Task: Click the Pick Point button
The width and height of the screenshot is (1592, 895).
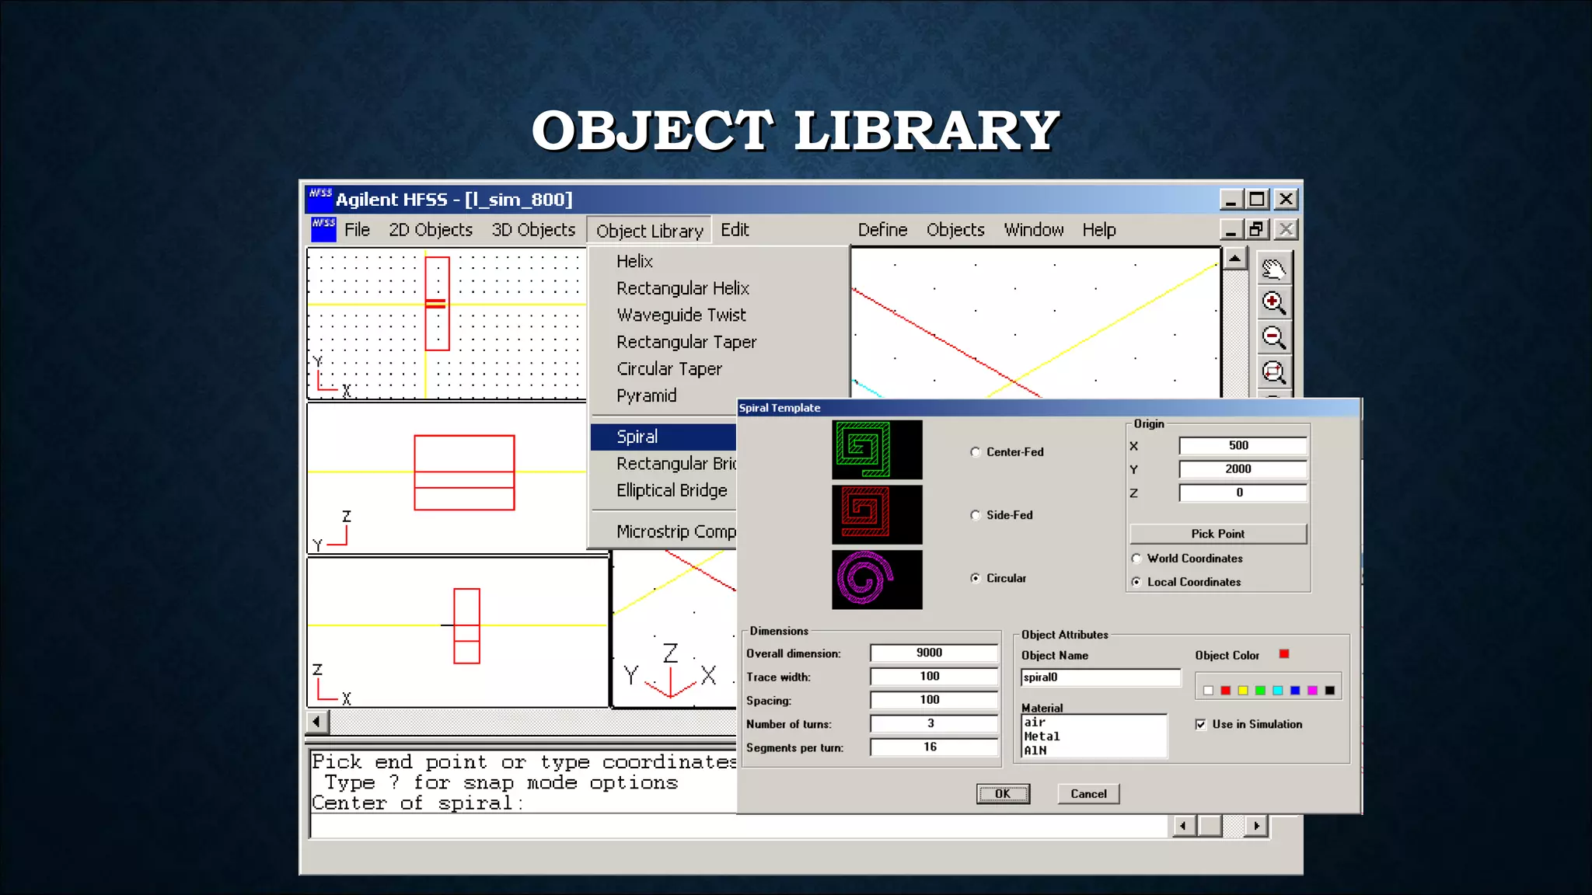Action: pos(1218,534)
